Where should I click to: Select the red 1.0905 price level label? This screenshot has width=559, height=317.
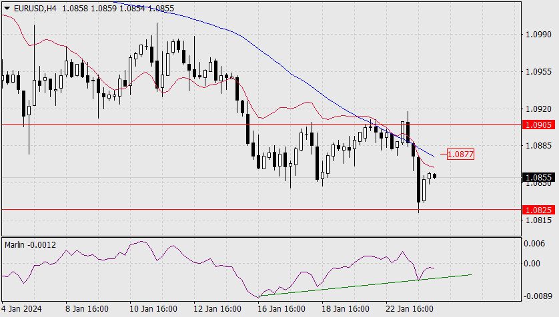pyautogui.click(x=538, y=125)
